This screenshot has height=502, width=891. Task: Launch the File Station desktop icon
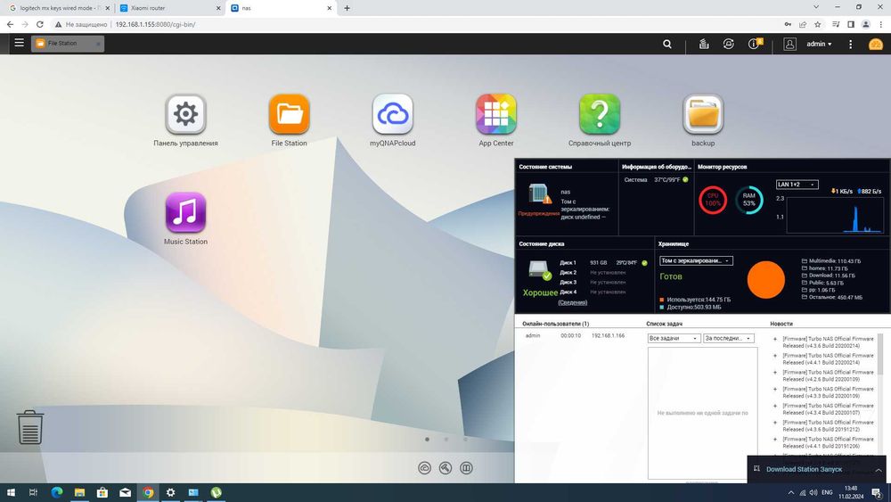(290, 114)
